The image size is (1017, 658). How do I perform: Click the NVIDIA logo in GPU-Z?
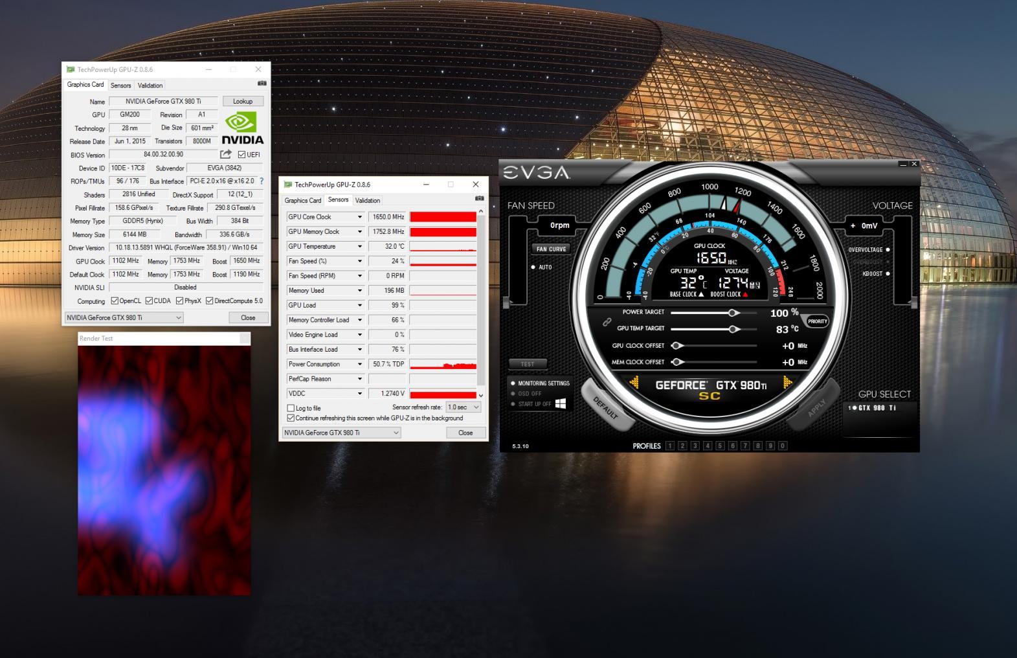click(x=242, y=128)
